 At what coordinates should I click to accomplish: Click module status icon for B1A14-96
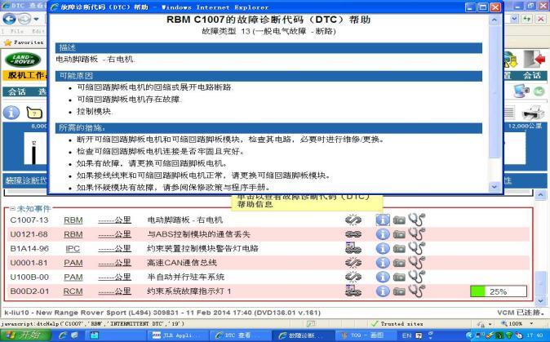coord(353,248)
